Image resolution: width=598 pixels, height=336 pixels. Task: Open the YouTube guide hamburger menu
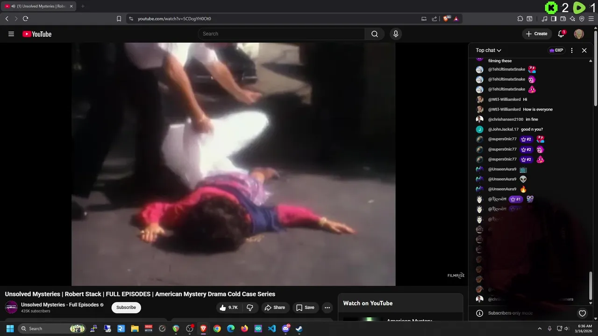click(11, 34)
